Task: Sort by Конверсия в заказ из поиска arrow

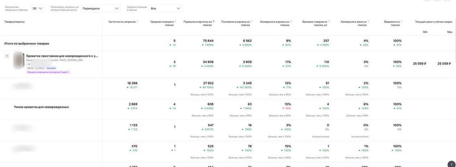Action: [x=368, y=22]
